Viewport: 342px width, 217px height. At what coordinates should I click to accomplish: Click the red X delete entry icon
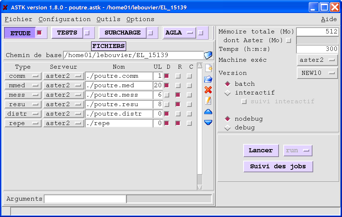(x=208, y=90)
